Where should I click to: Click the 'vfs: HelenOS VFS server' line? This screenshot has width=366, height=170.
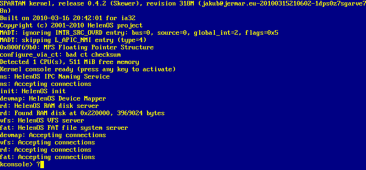coord(42,121)
